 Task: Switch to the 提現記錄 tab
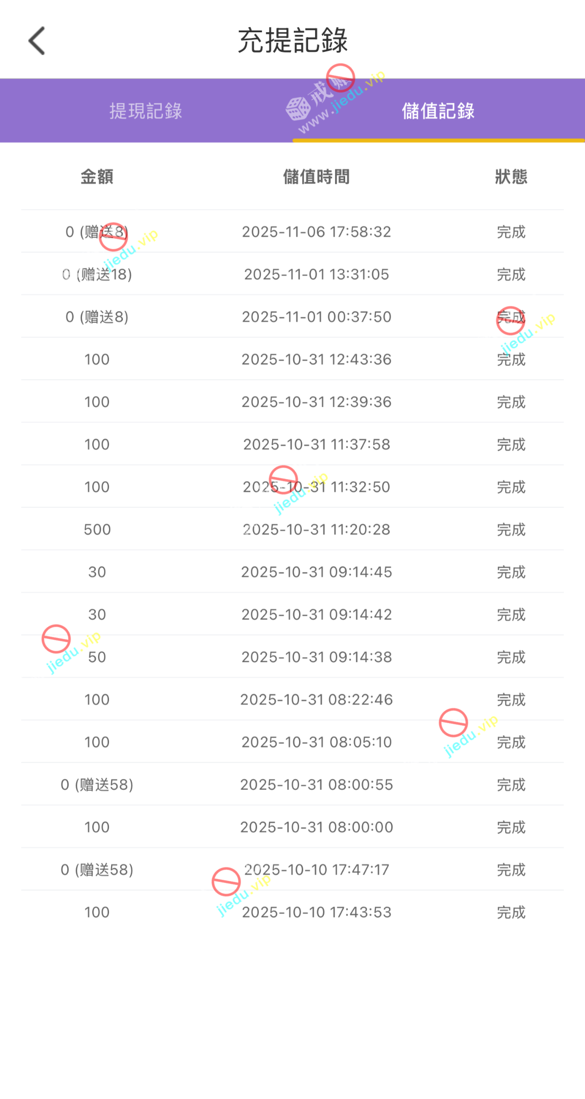tap(146, 111)
